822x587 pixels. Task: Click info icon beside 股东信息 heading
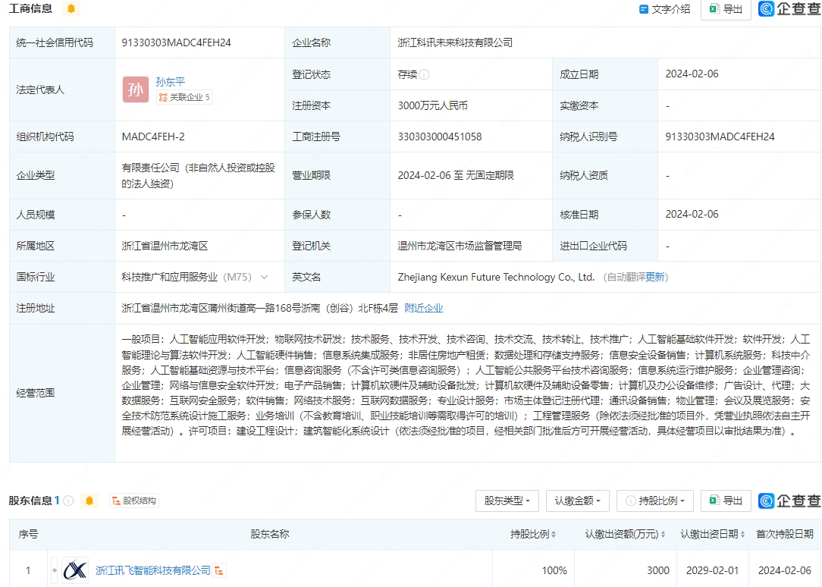(x=69, y=501)
